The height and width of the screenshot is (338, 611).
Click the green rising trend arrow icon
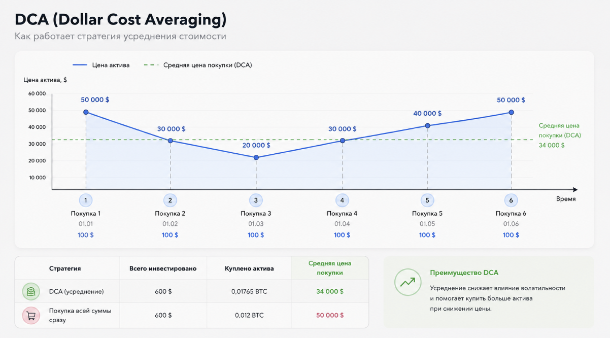[408, 282]
